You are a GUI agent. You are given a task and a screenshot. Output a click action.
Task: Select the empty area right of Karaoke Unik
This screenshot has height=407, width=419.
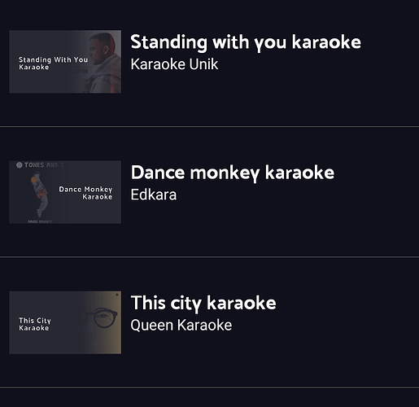coord(317,64)
